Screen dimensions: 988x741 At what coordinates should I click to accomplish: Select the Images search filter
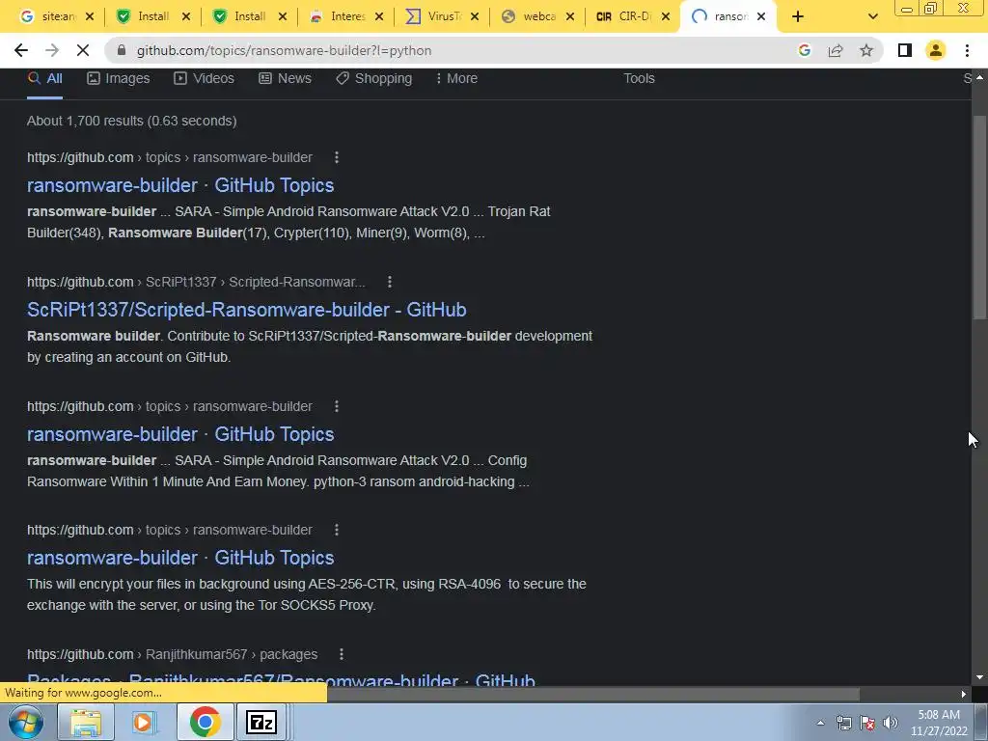(119, 79)
